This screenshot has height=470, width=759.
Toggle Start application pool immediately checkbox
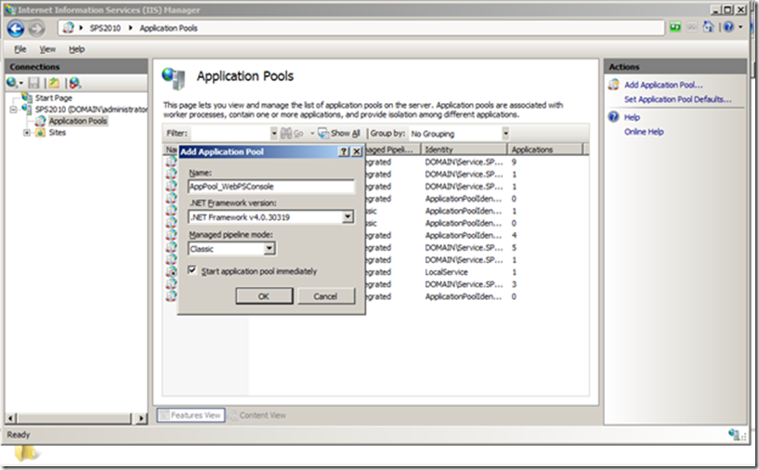point(192,270)
